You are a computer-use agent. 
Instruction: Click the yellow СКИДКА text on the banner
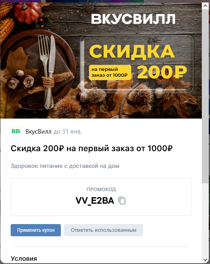[x=132, y=52]
